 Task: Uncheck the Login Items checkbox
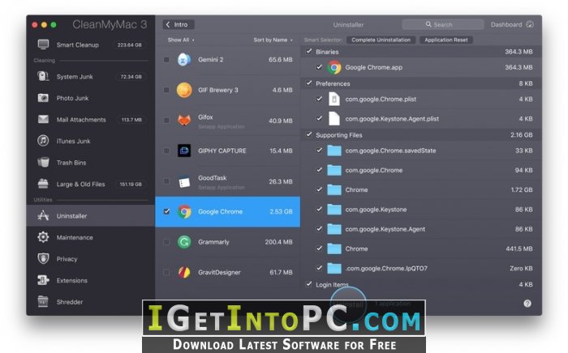[x=308, y=284]
